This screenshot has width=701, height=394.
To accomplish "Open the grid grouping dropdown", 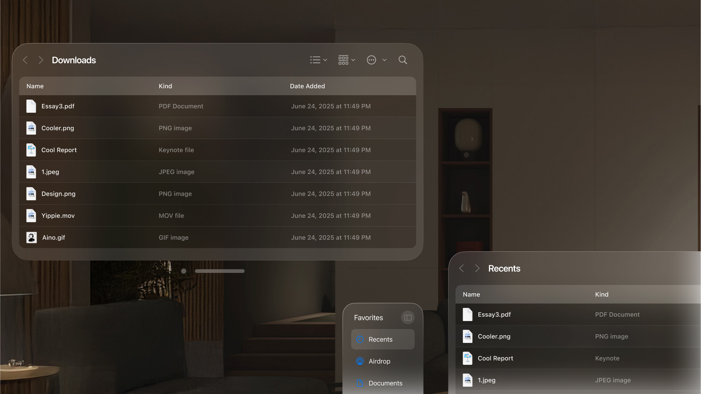I will 346,60.
